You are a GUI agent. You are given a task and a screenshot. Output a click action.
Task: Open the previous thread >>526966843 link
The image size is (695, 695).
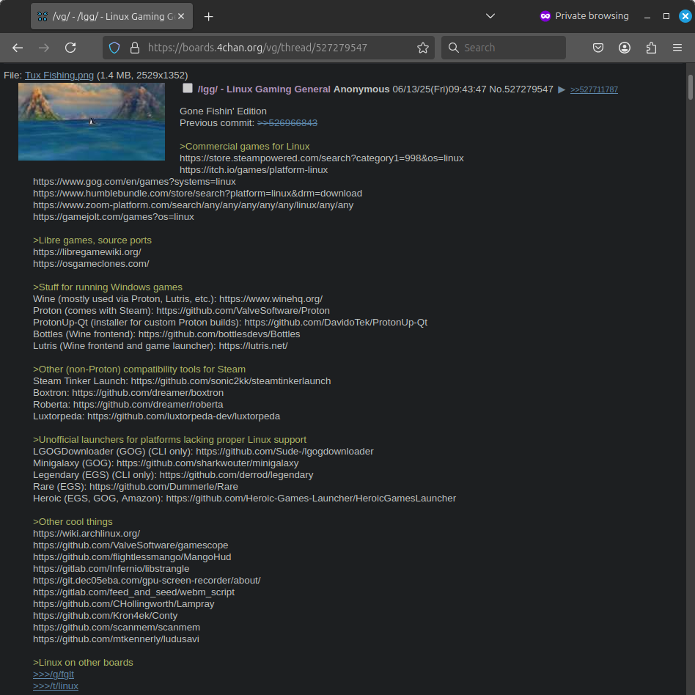(287, 122)
